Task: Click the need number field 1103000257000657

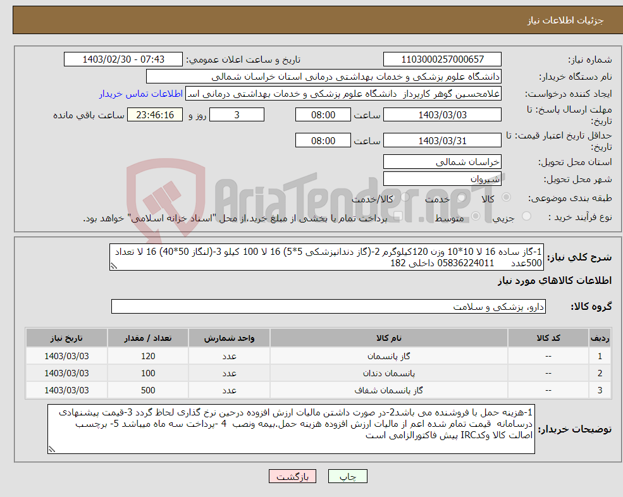Action: click(442, 59)
